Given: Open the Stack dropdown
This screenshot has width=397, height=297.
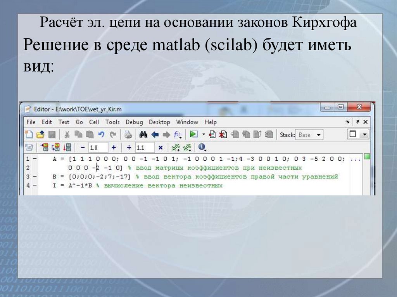Looking at the screenshot, I should (309, 134).
